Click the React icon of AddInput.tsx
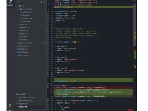Image resolution: width=148 pixels, height=111 pixels. tap(21, 12)
